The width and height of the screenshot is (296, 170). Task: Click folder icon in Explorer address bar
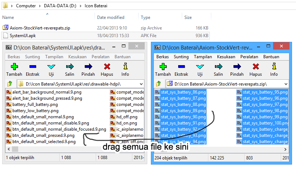pos(5,5)
